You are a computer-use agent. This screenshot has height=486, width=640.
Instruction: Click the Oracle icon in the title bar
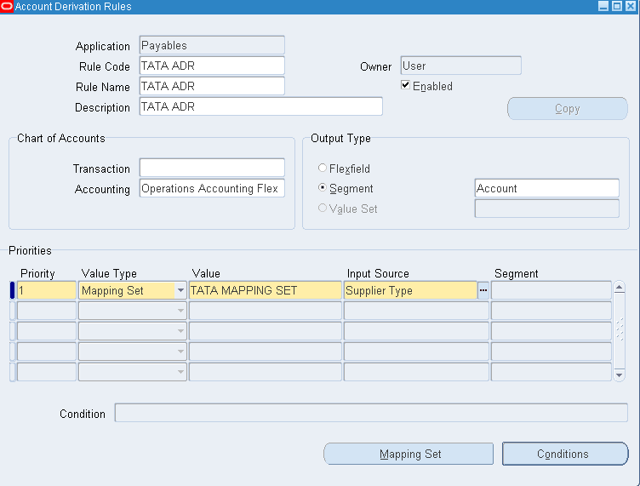click(8, 7)
